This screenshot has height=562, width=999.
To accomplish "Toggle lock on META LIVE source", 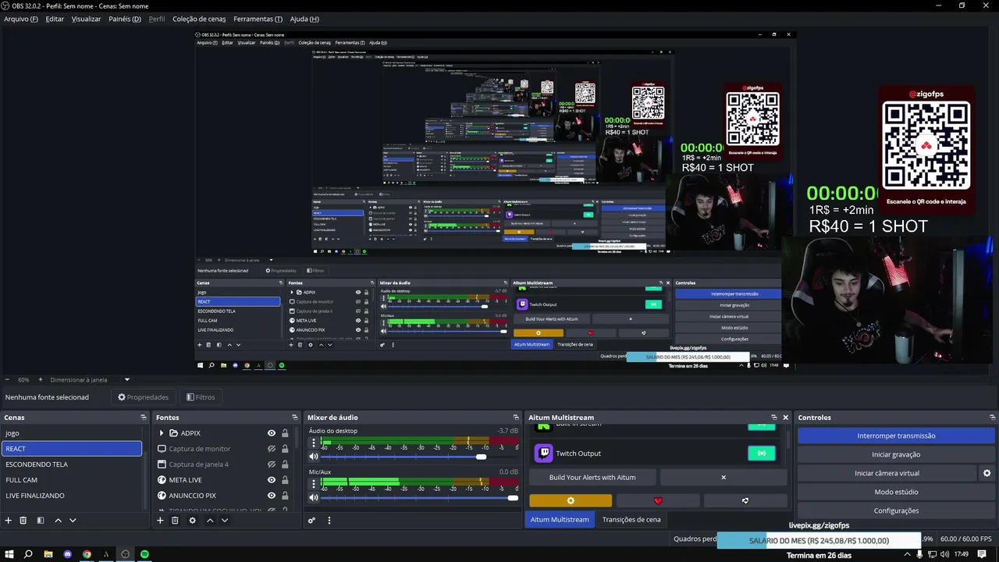I will (285, 480).
